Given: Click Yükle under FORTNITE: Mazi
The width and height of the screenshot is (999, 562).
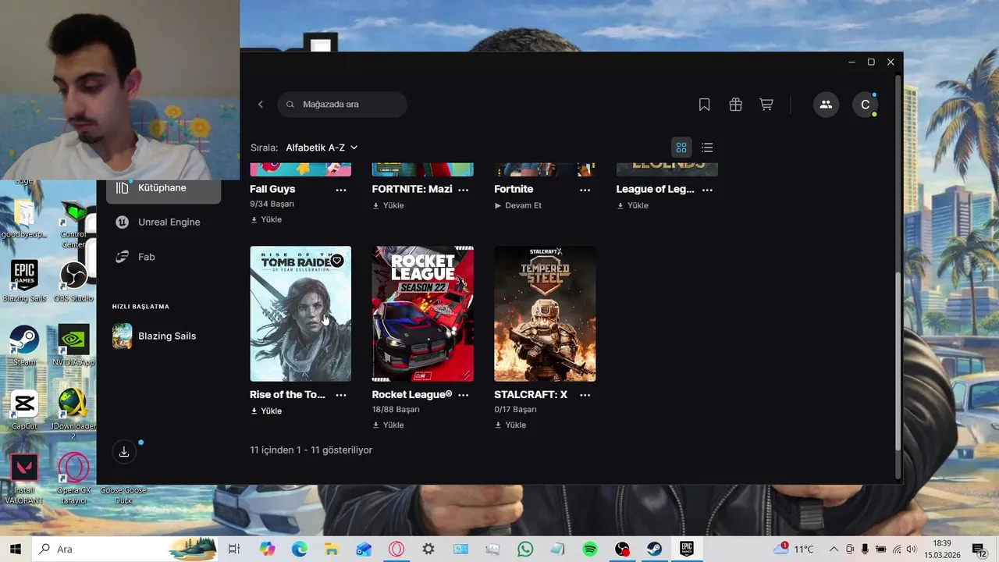Looking at the screenshot, I should coord(388,206).
